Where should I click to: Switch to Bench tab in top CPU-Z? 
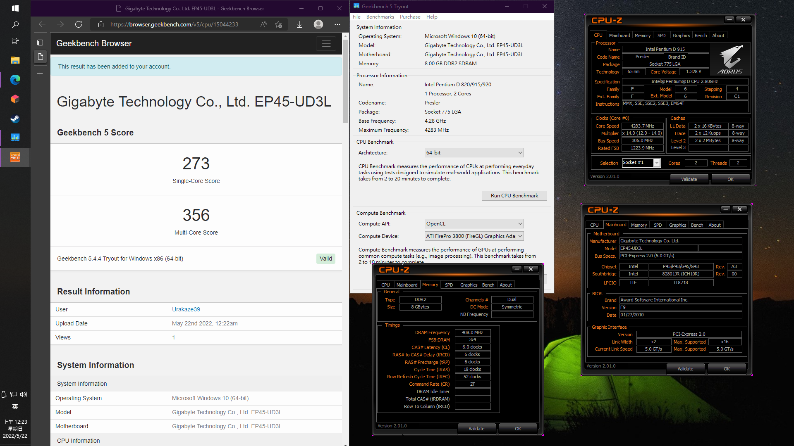(701, 36)
